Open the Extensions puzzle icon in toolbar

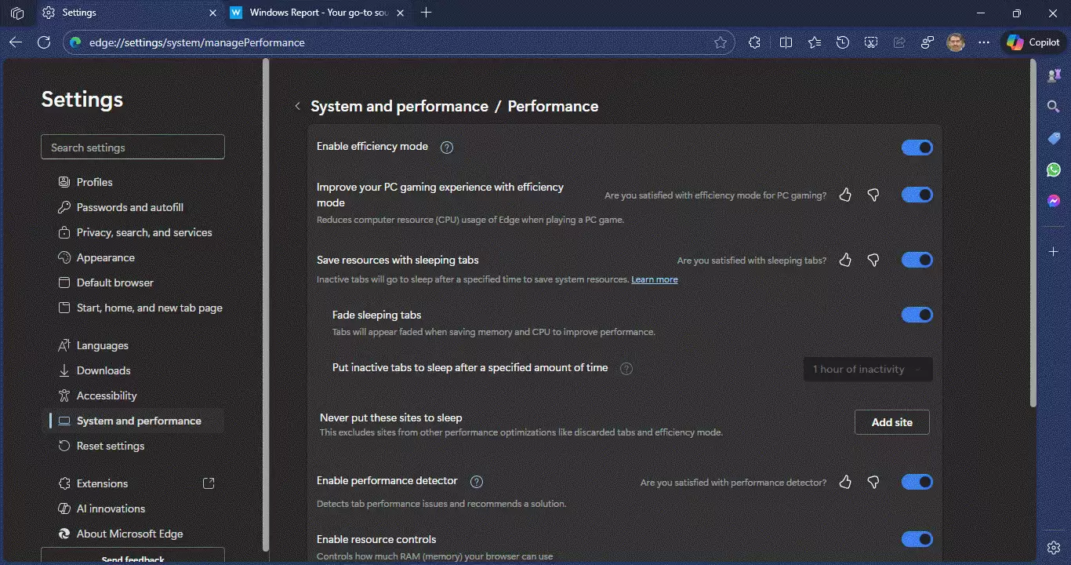[754, 42]
